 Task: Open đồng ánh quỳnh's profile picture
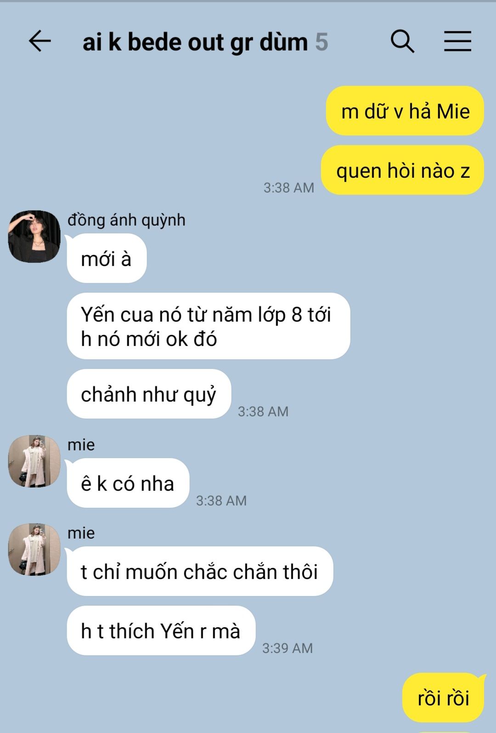pyautogui.click(x=34, y=237)
